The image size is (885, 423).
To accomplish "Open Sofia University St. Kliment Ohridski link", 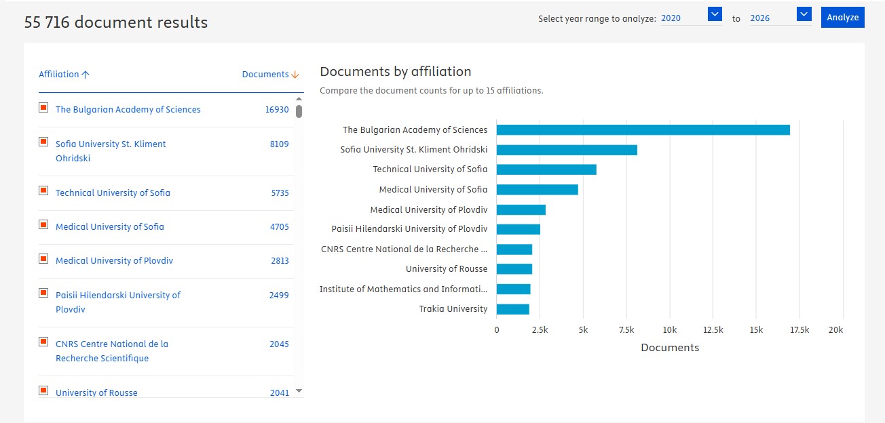I will pos(111,151).
